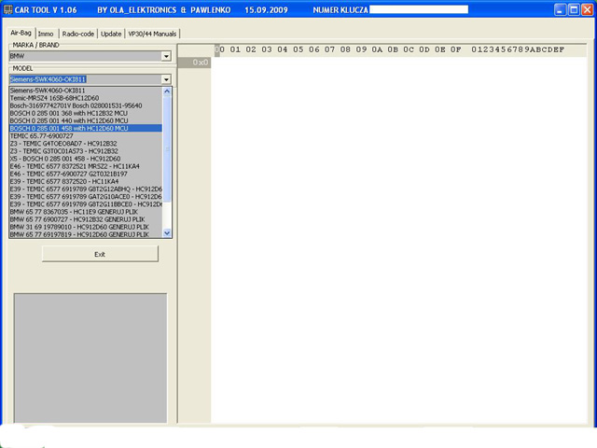Select BMW 65 77 8367035 - HC11E9 GENERUJ PLIK

86,212
